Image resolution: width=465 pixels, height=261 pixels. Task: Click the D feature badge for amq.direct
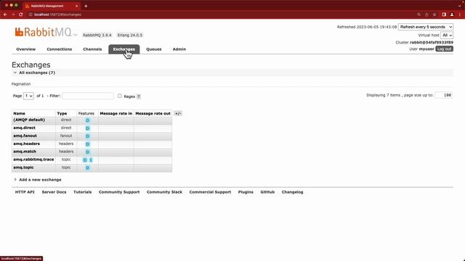pyautogui.click(x=87, y=128)
